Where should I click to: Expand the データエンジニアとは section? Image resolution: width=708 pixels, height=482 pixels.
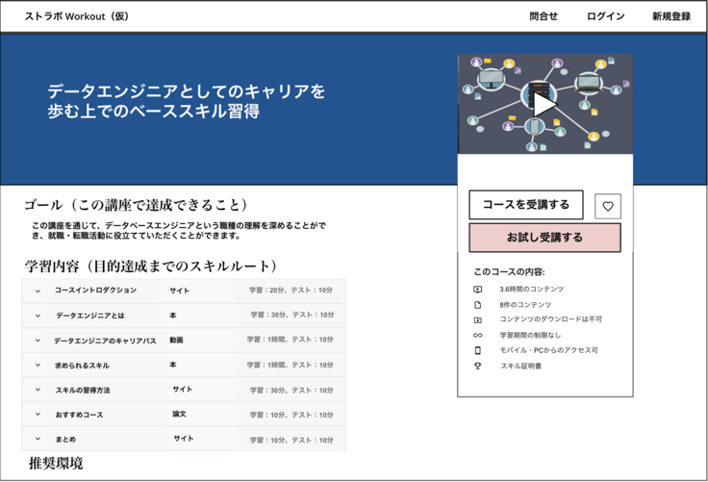point(38,316)
